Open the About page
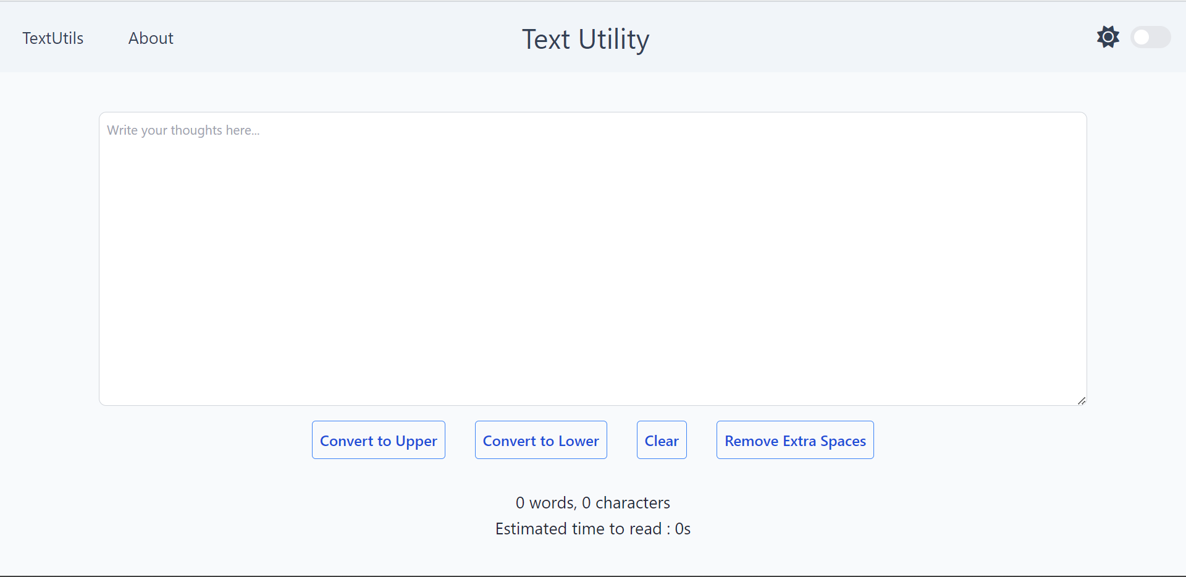Screen dimensions: 1186x577 tap(151, 38)
